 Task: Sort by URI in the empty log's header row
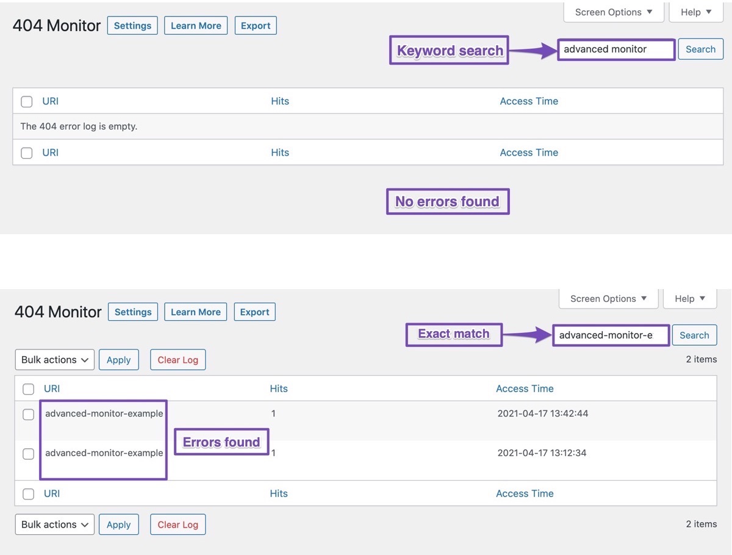51,101
